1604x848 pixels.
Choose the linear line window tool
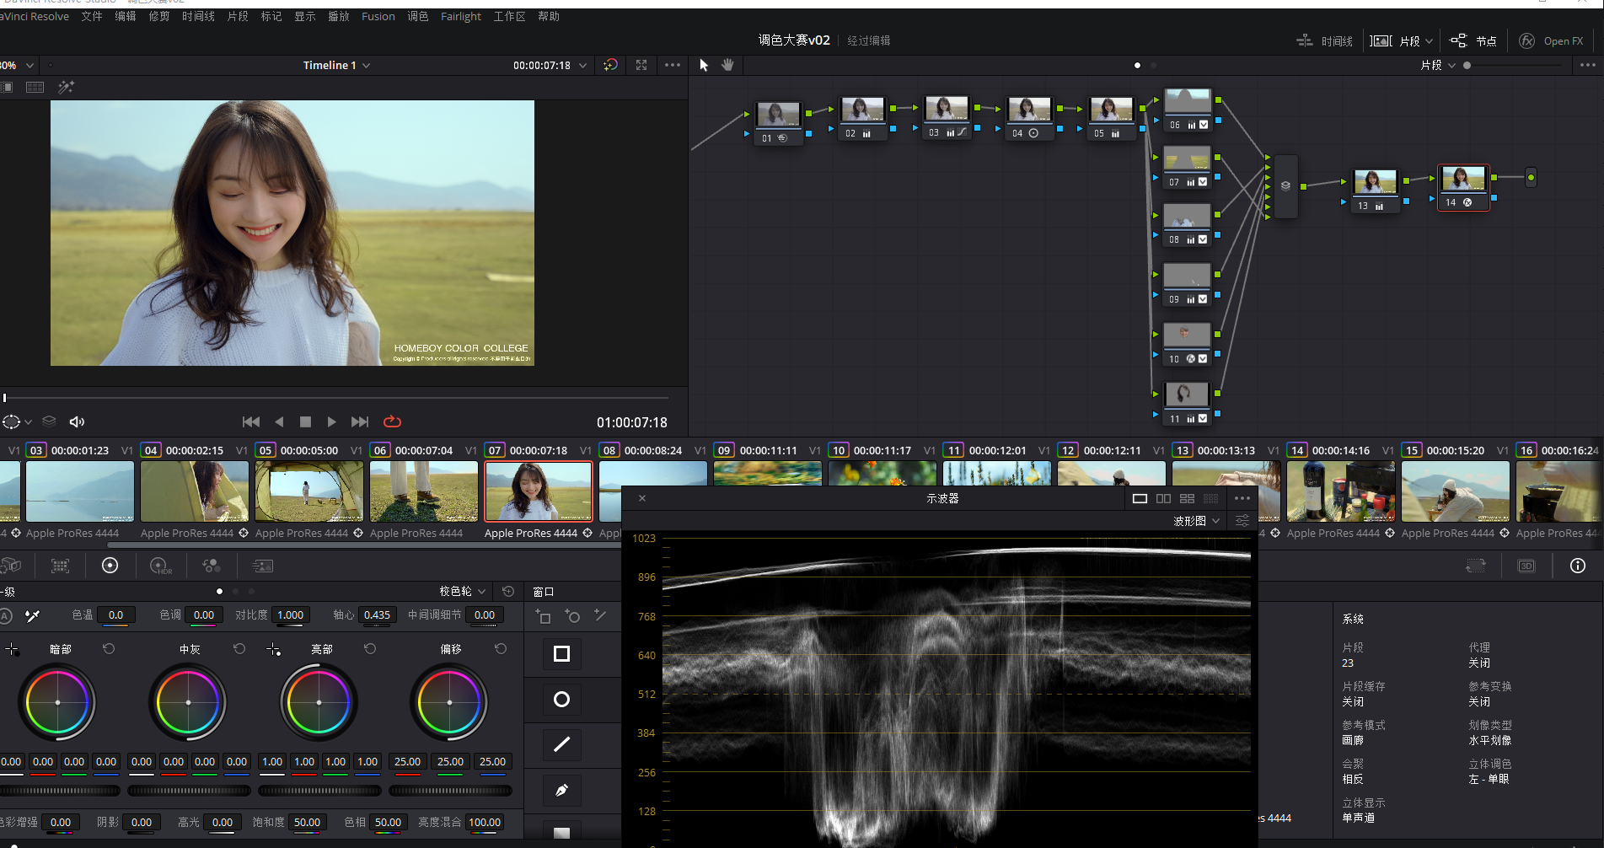(561, 744)
